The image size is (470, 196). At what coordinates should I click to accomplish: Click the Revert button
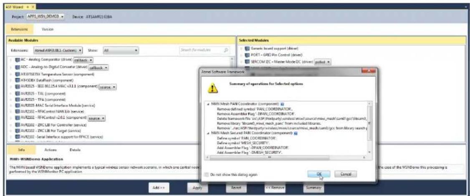[x=236, y=188]
